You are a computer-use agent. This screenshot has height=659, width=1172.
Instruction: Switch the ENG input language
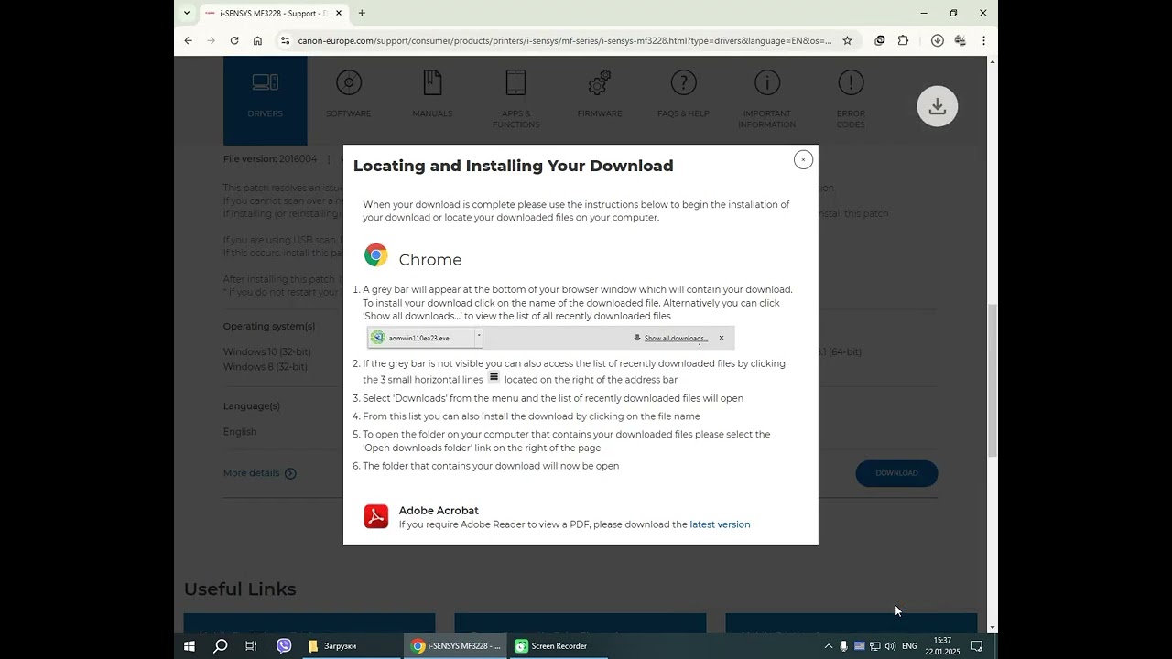[909, 646]
